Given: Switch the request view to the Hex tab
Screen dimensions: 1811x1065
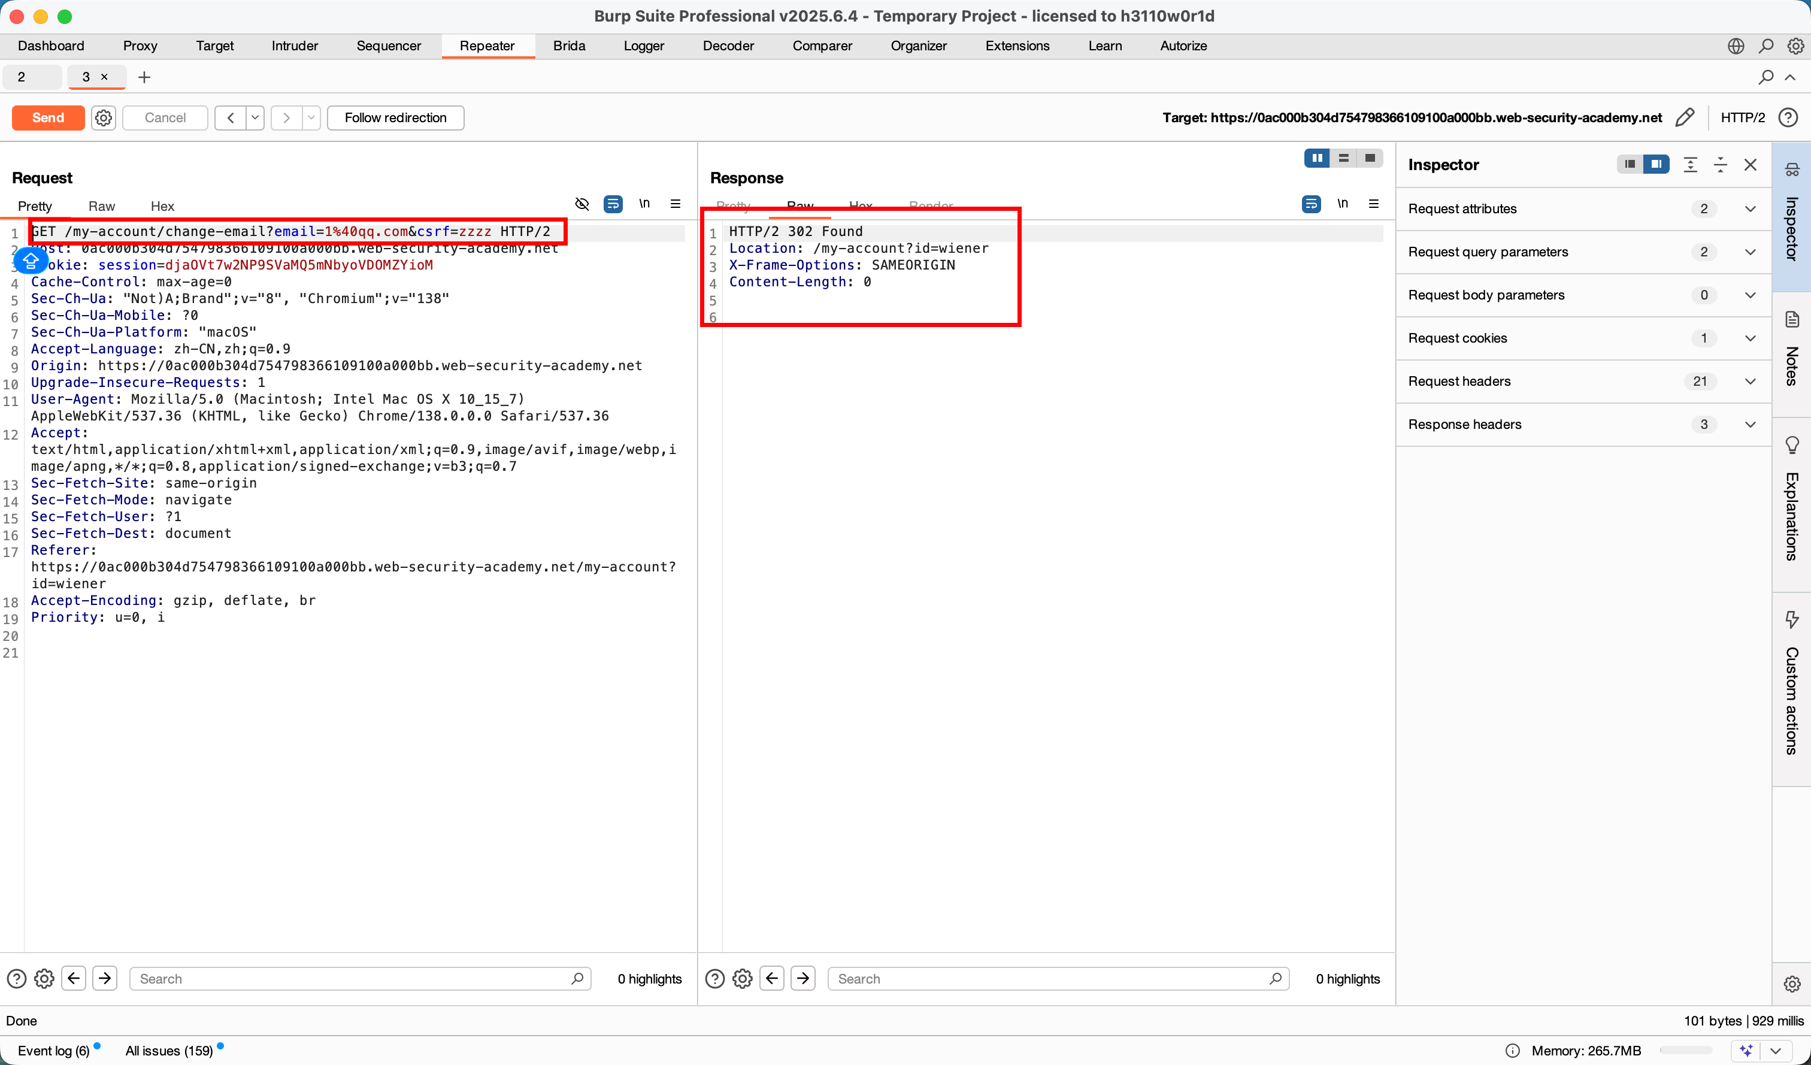Looking at the screenshot, I should [162, 206].
